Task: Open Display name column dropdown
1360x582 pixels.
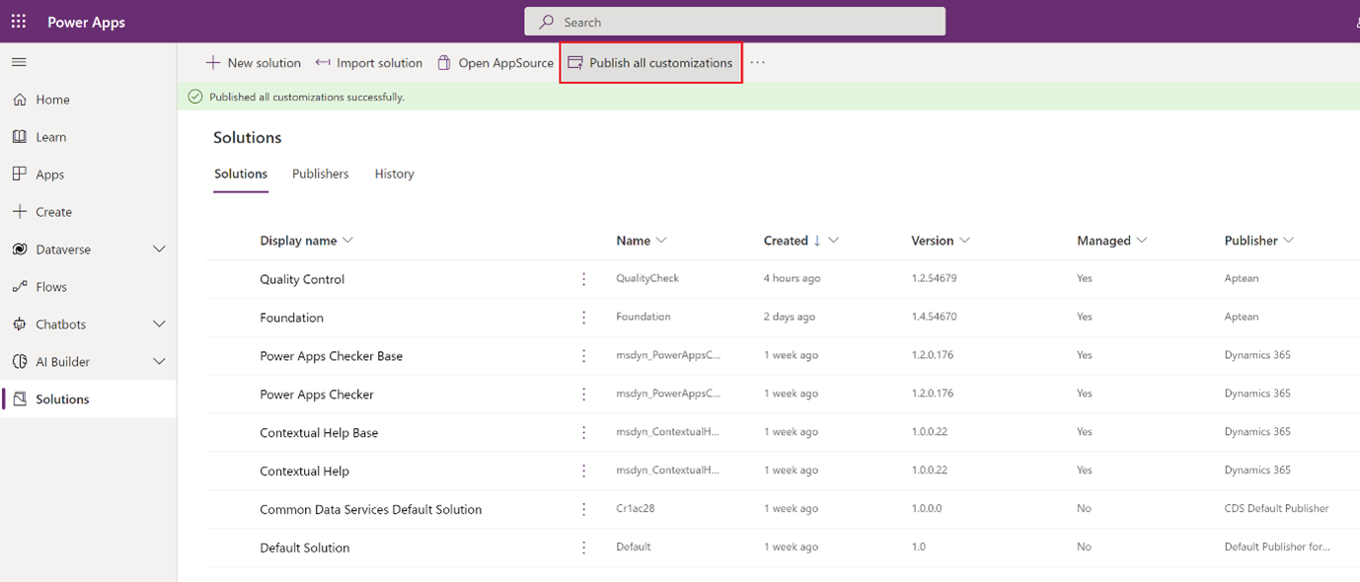Action: pos(347,241)
